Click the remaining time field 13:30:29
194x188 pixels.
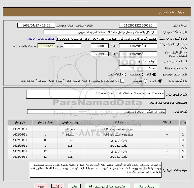point(46,46)
